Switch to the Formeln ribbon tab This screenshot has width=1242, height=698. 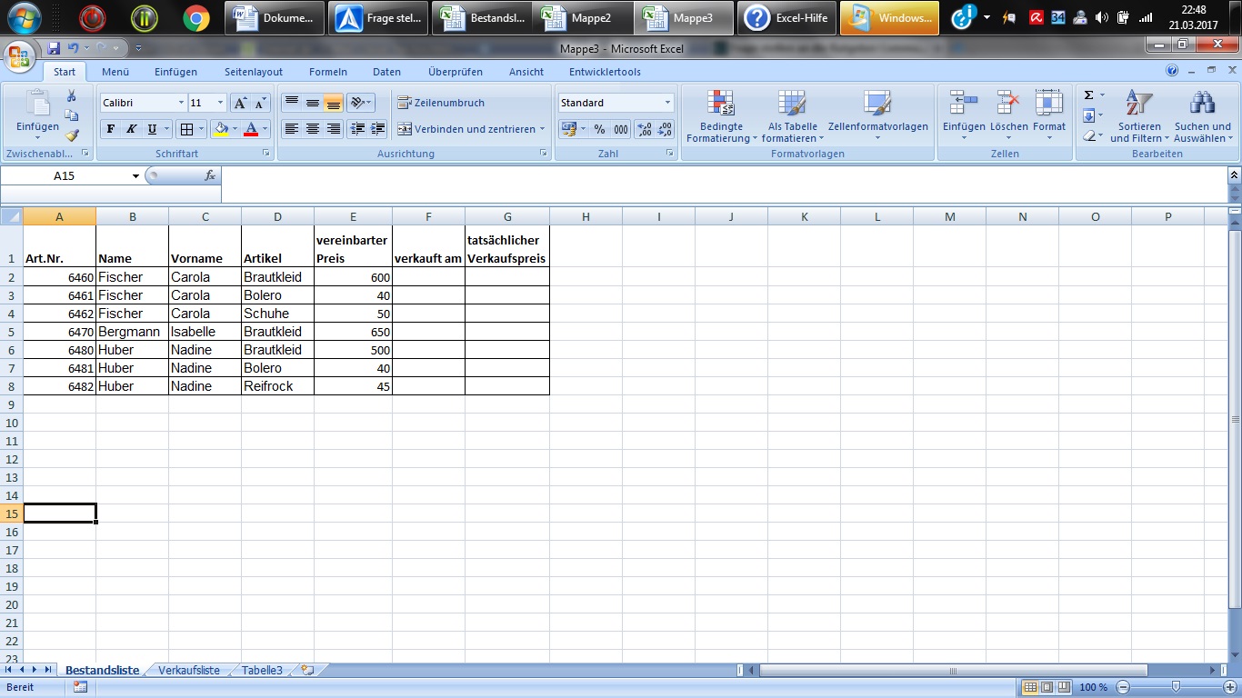click(328, 72)
